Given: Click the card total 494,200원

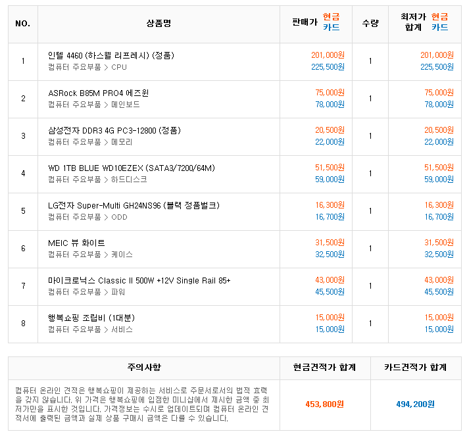Looking at the screenshot, I should (416, 404).
